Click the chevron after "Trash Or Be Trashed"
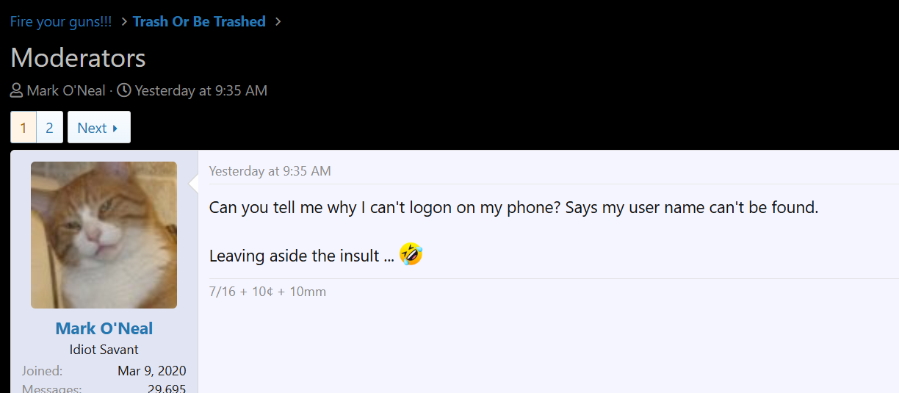 click(278, 21)
